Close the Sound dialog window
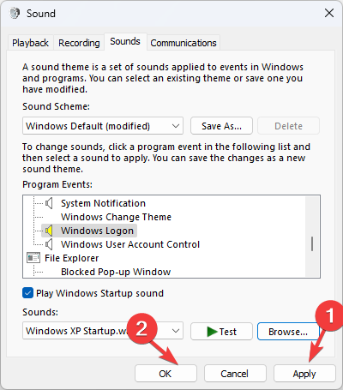Viewport: 343px width, 390px height. point(329,13)
